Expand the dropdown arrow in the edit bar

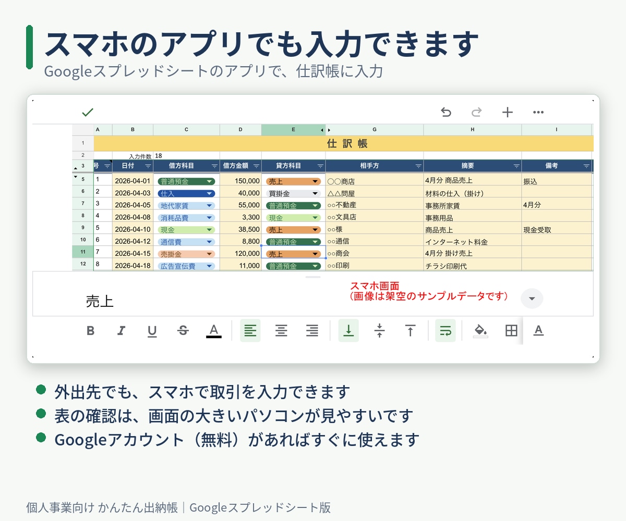click(x=532, y=299)
